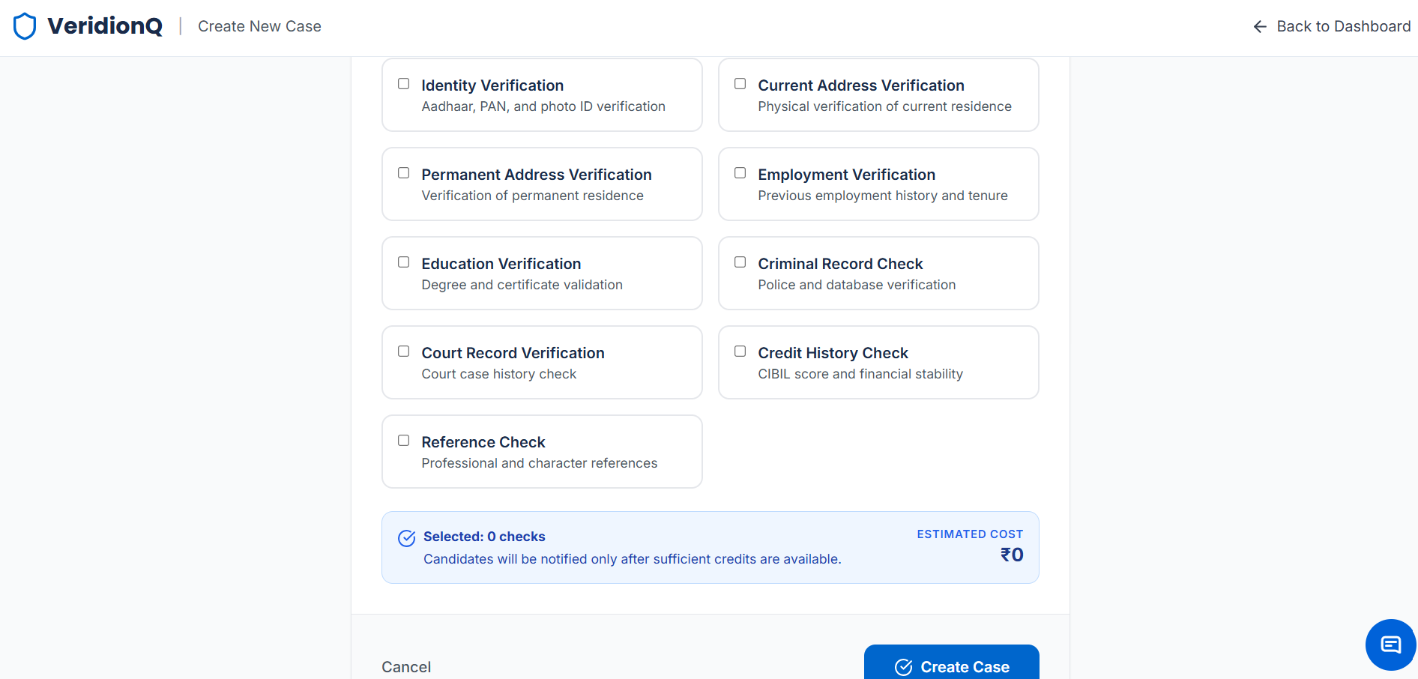This screenshot has height=679, width=1418.
Task: Click the Current Address Verification title
Action: tap(861, 85)
